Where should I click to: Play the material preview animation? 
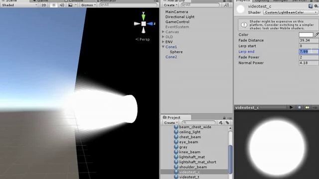291,107
